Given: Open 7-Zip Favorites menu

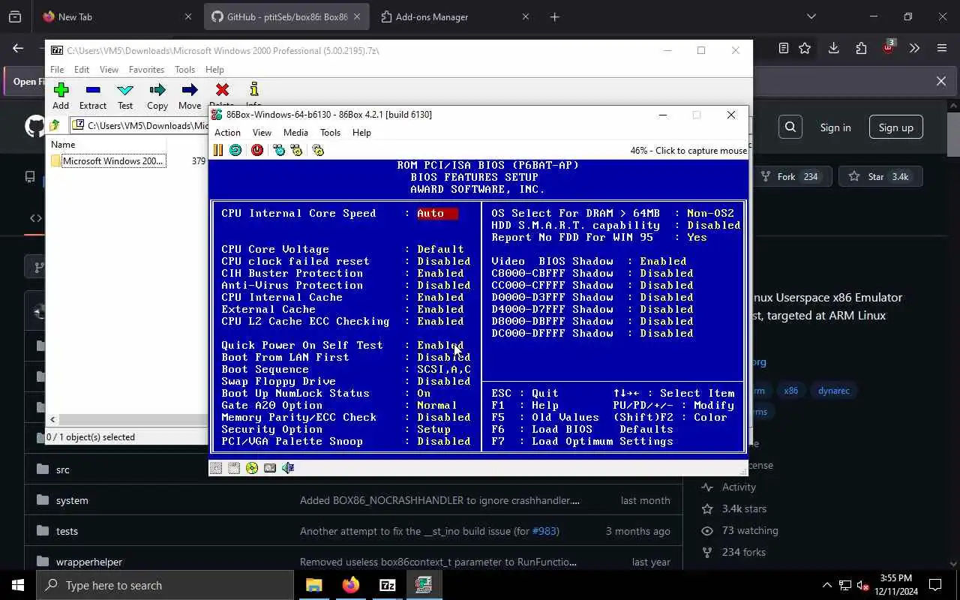Looking at the screenshot, I should (x=146, y=70).
